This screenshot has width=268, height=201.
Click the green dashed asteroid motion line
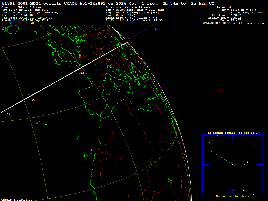(223, 158)
